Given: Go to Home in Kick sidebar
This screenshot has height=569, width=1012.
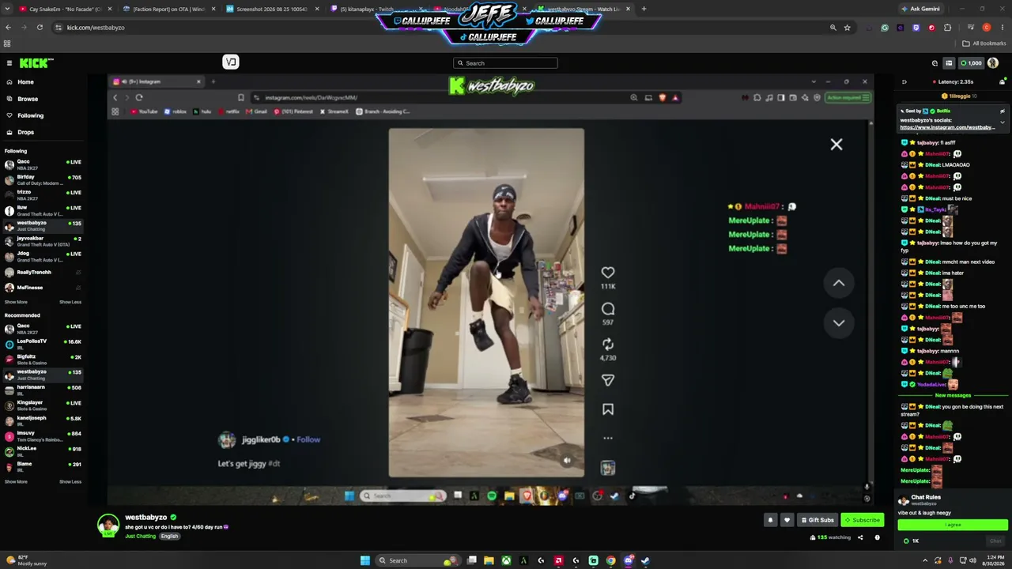Looking at the screenshot, I should [25, 82].
